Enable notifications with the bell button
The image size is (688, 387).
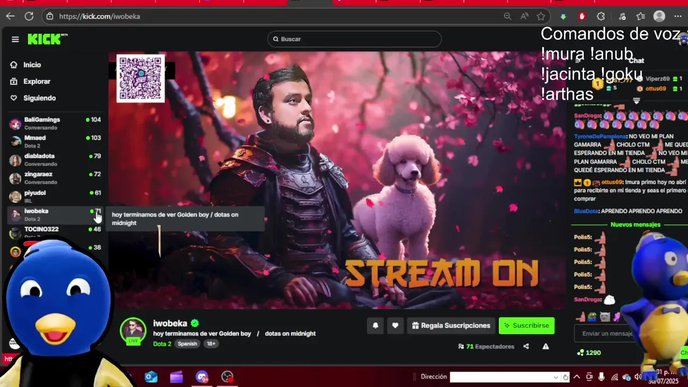[376, 326]
